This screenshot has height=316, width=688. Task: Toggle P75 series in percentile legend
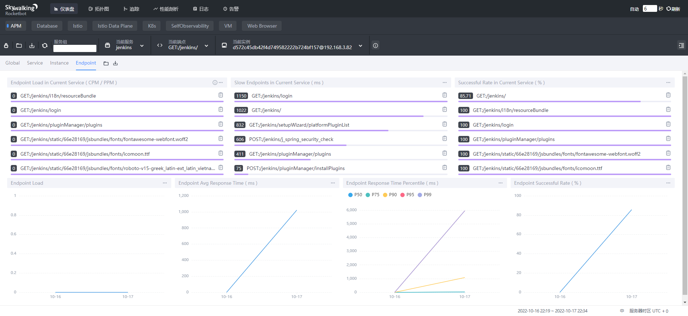click(372, 195)
